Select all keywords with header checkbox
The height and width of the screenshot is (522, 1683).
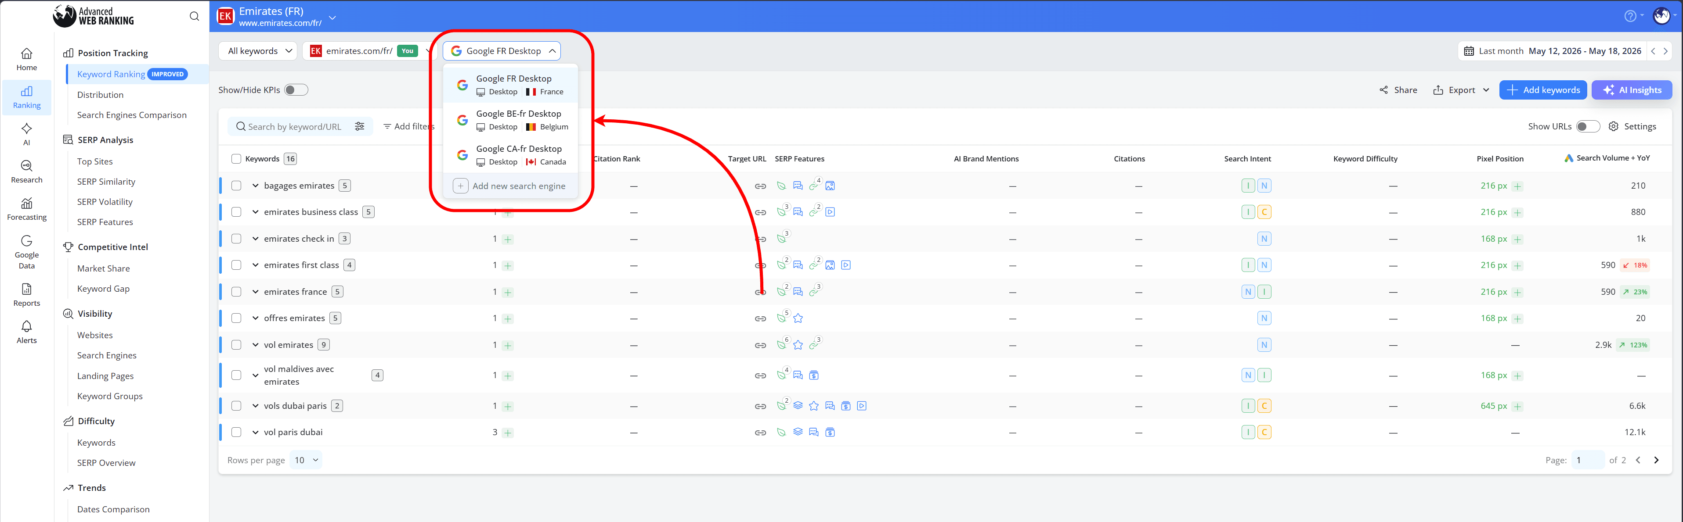click(237, 158)
